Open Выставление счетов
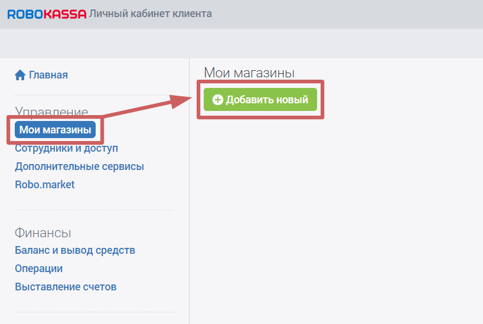The height and width of the screenshot is (324, 483). pos(66,287)
